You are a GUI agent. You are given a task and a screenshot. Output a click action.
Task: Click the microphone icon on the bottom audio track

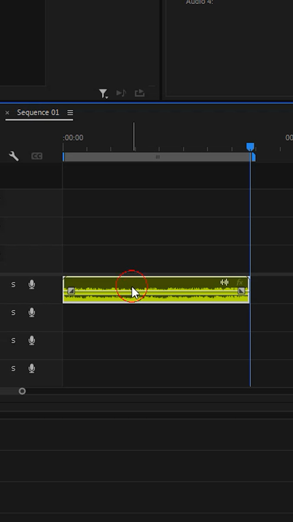[x=32, y=368]
